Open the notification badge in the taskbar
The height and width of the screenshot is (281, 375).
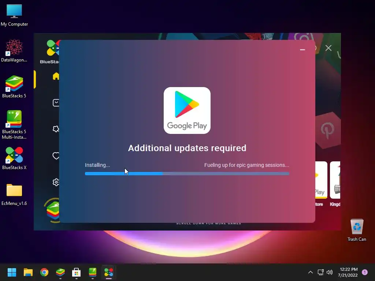pos(365,272)
